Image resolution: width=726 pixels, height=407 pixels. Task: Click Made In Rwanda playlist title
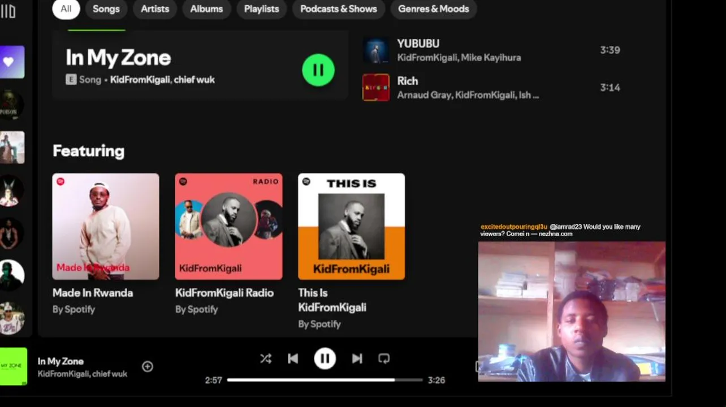click(93, 293)
